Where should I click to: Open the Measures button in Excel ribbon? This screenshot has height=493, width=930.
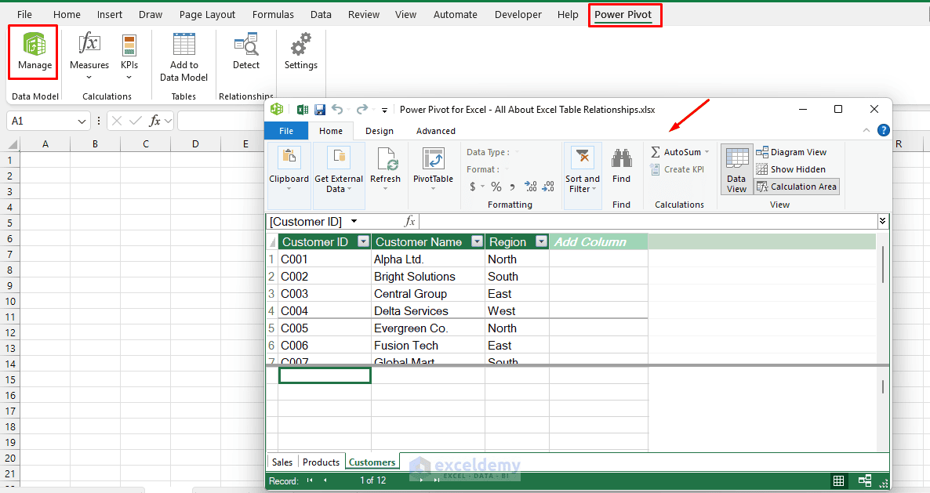pyautogui.click(x=89, y=55)
